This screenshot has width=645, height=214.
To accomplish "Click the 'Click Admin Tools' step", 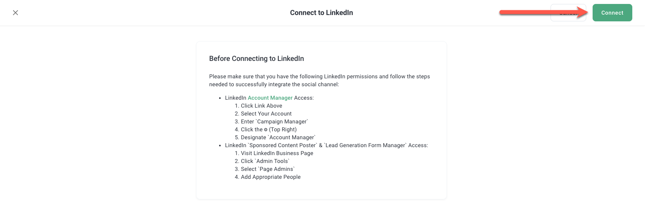I will [265, 161].
